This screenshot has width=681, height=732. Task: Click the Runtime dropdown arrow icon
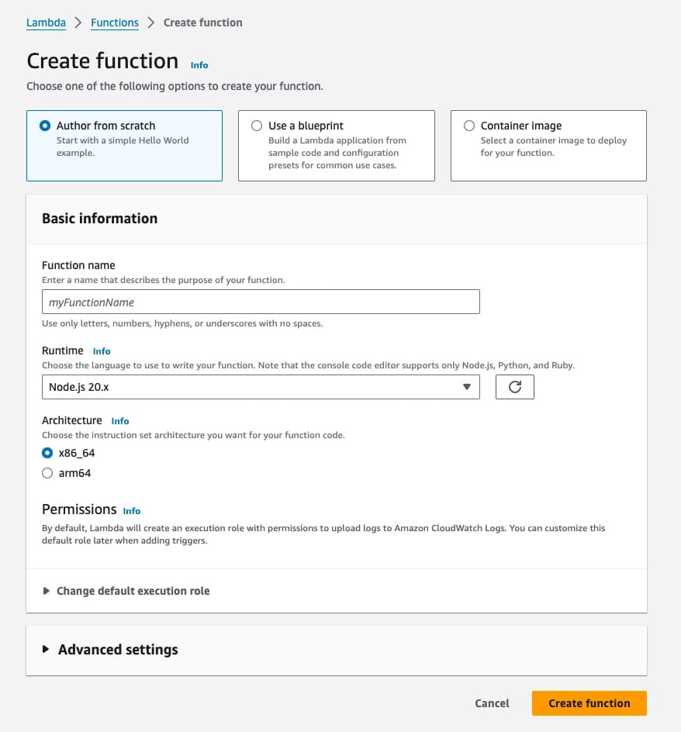(467, 387)
